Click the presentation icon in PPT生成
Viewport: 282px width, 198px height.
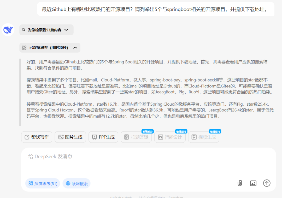(x=95, y=137)
